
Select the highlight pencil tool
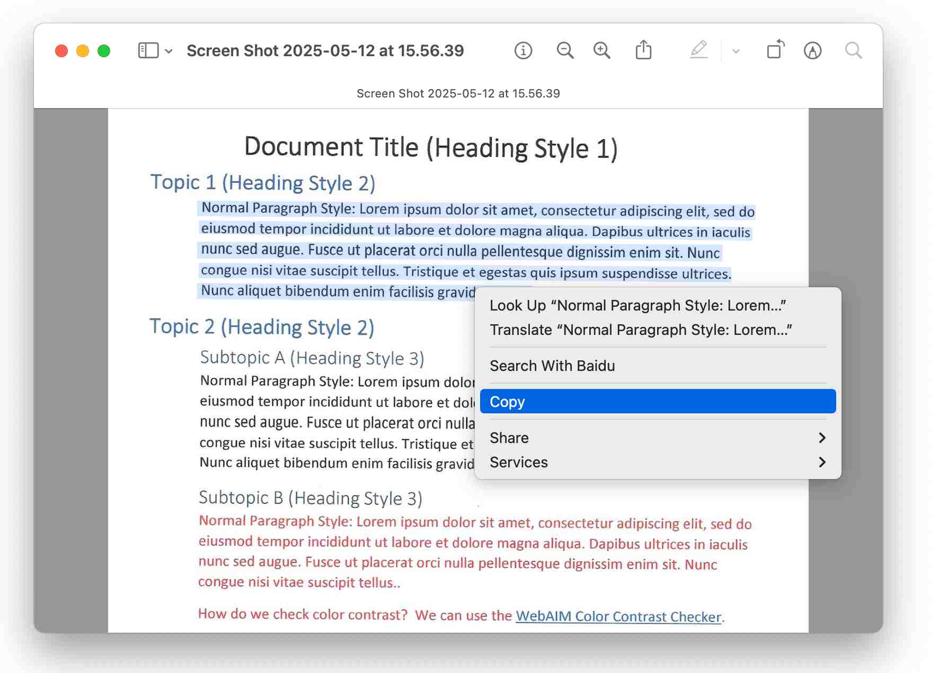coord(699,50)
